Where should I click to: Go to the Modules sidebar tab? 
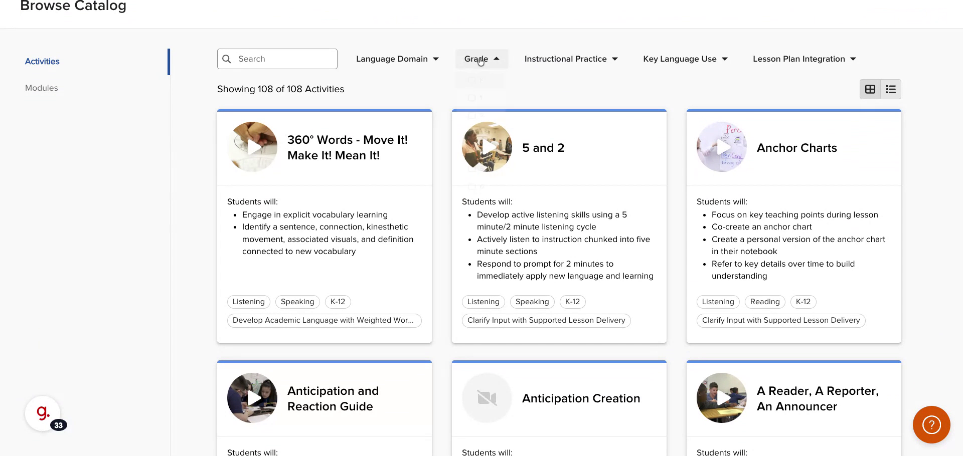coord(42,88)
